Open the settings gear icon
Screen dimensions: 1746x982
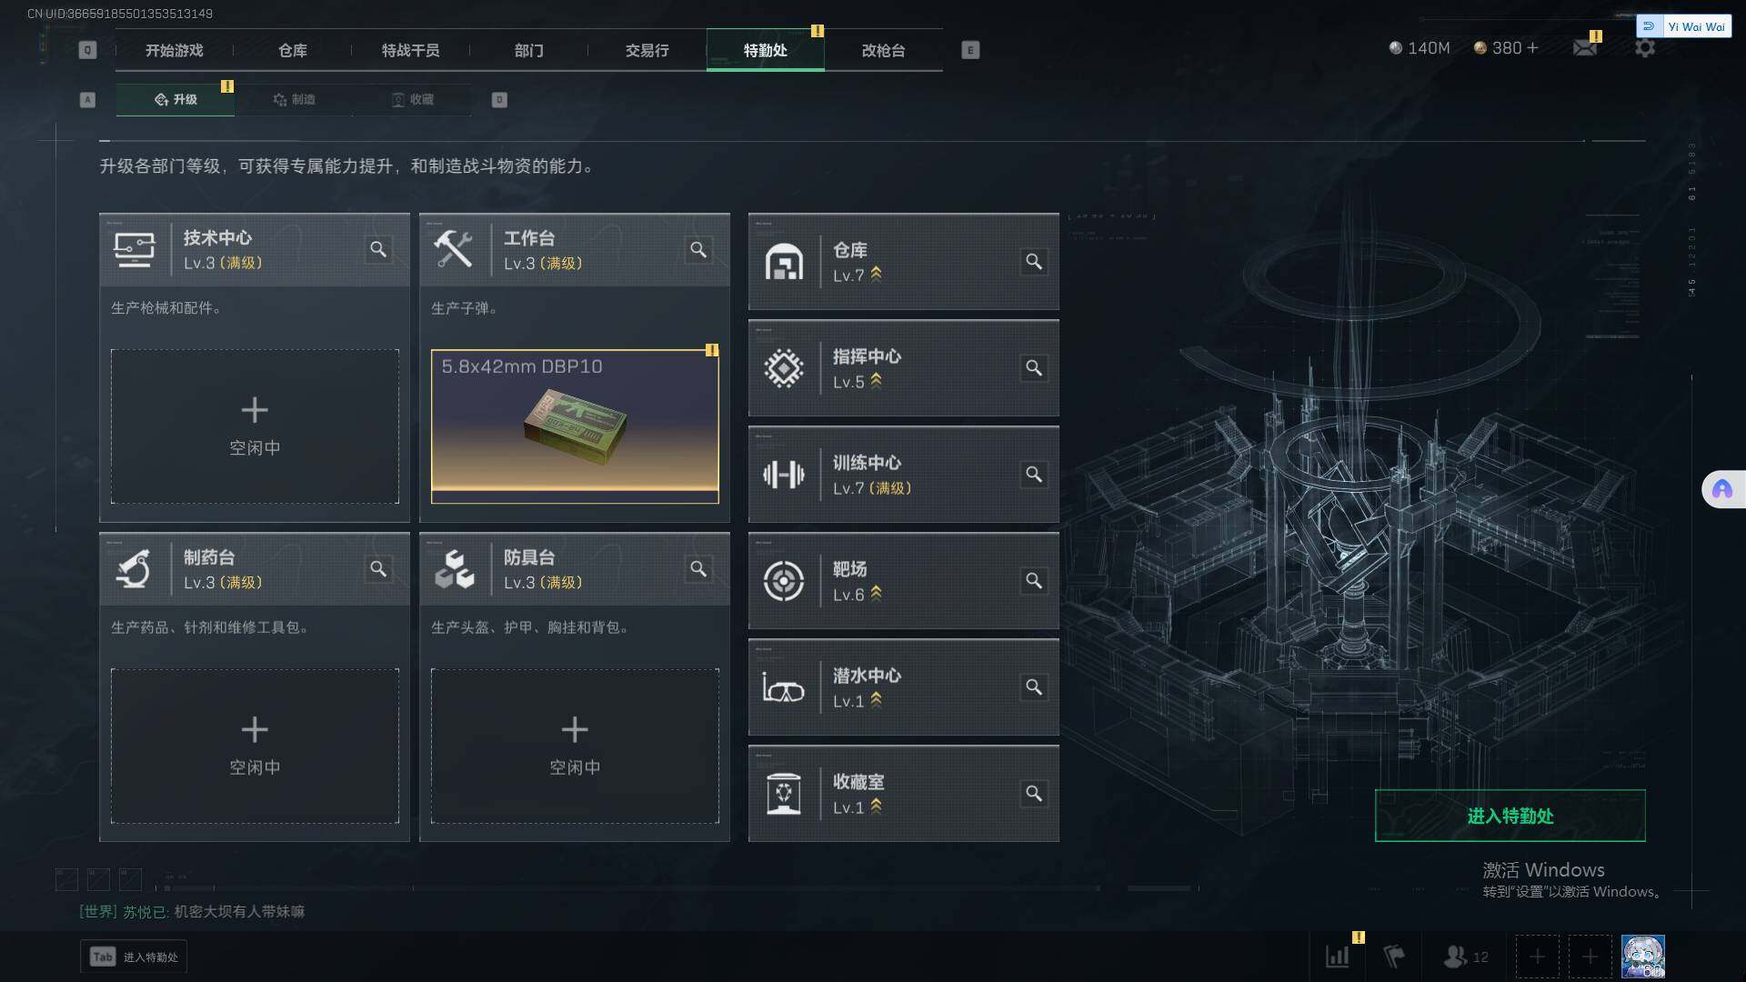1645,47
